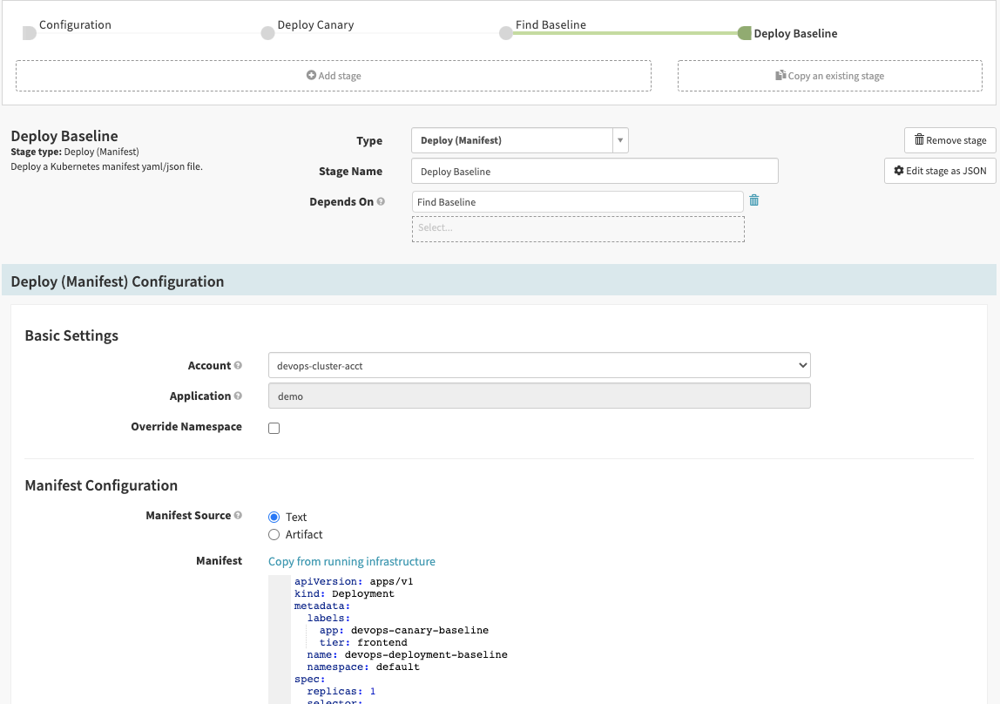Select the Text manifest source option
Image resolution: width=1000 pixels, height=704 pixels.
tap(274, 517)
